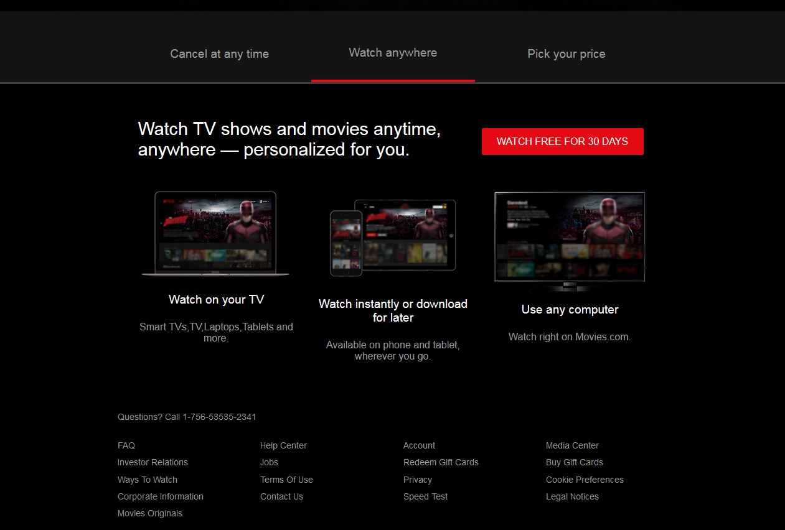The image size is (785, 530).
Task: Open Contact Us link
Action: click(281, 496)
